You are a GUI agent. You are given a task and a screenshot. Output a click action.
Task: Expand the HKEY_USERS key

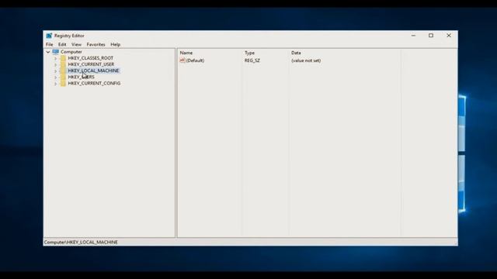[55, 77]
